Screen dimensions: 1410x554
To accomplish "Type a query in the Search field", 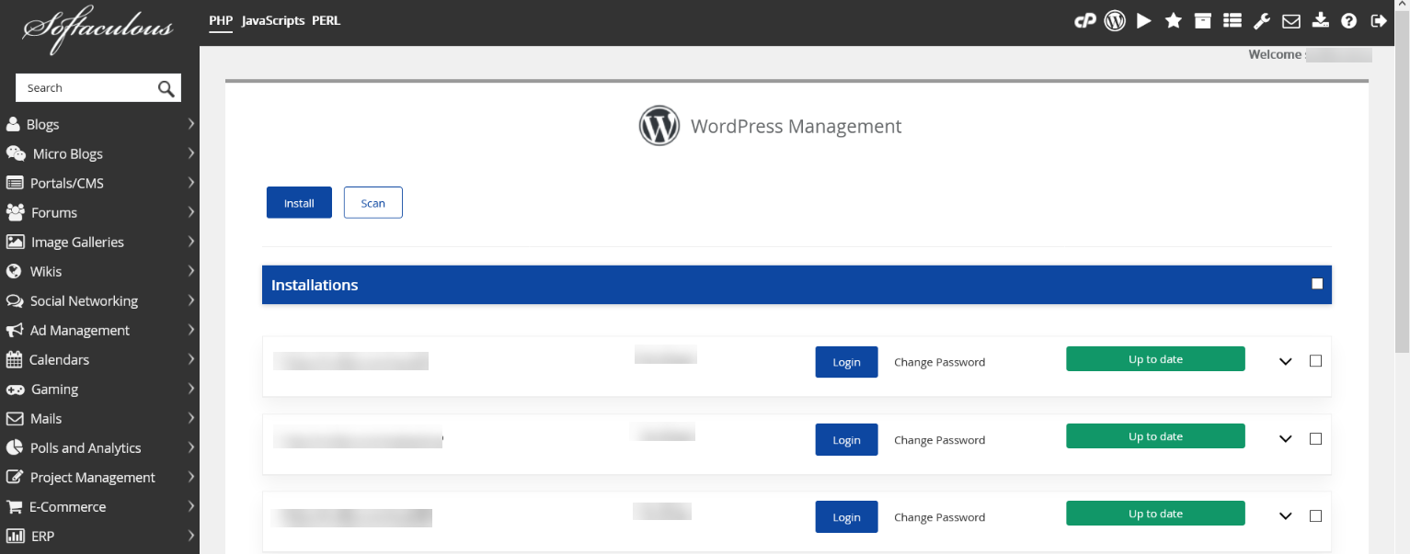I will click(x=87, y=87).
